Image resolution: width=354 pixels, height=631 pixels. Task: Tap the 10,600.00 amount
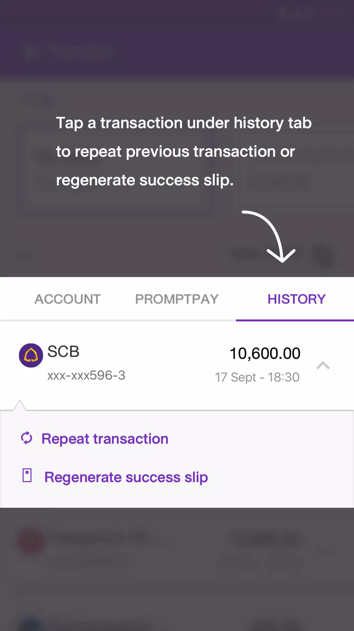(x=265, y=354)
